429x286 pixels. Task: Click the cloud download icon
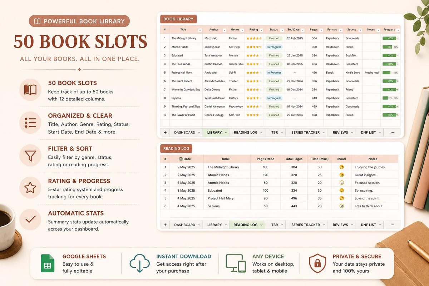[x=139, y=263]
